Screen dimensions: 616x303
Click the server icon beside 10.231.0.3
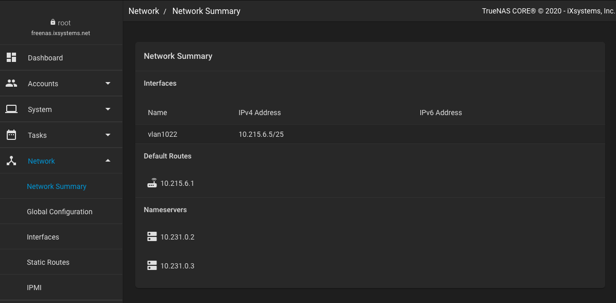tap(152, 266)
